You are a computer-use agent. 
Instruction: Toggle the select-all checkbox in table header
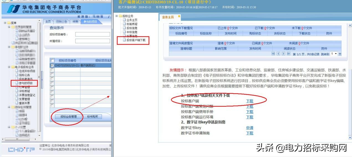pyautogui.click(x=52, y=61)
